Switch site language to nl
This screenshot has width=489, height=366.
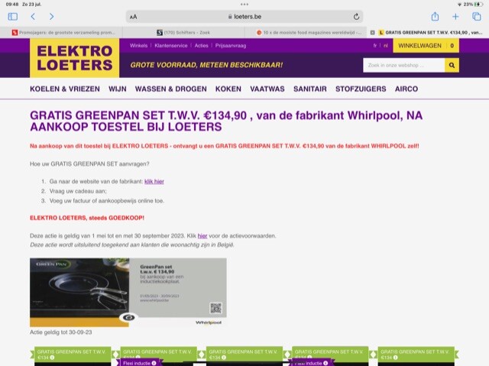[x=386, y=46]
